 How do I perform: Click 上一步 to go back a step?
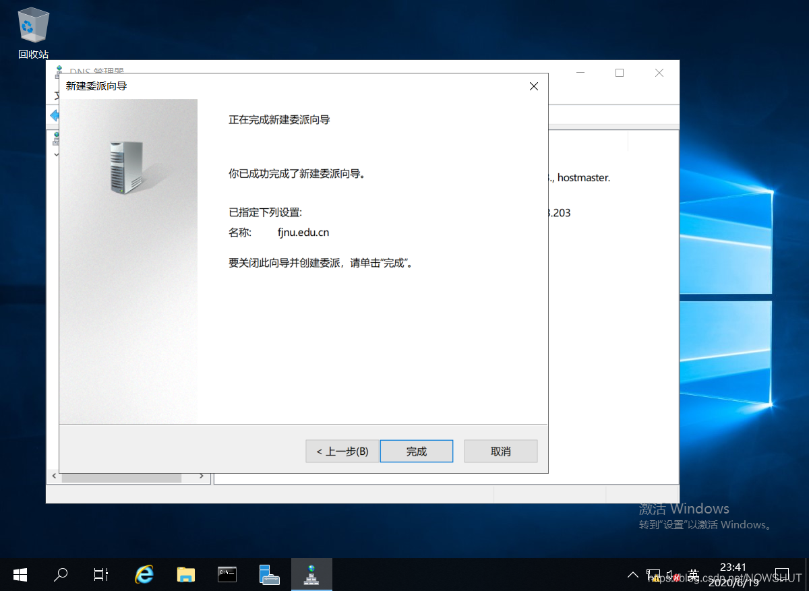click(x=342, y=451)
